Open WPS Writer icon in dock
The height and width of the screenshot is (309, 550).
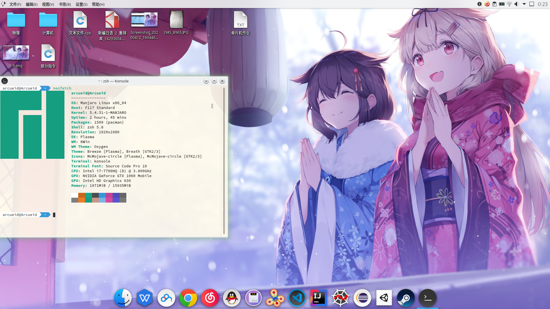point(144,298)
